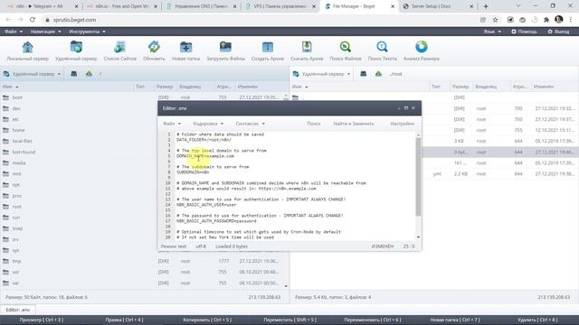Click the Create archive icon

(x=268, y=51)
